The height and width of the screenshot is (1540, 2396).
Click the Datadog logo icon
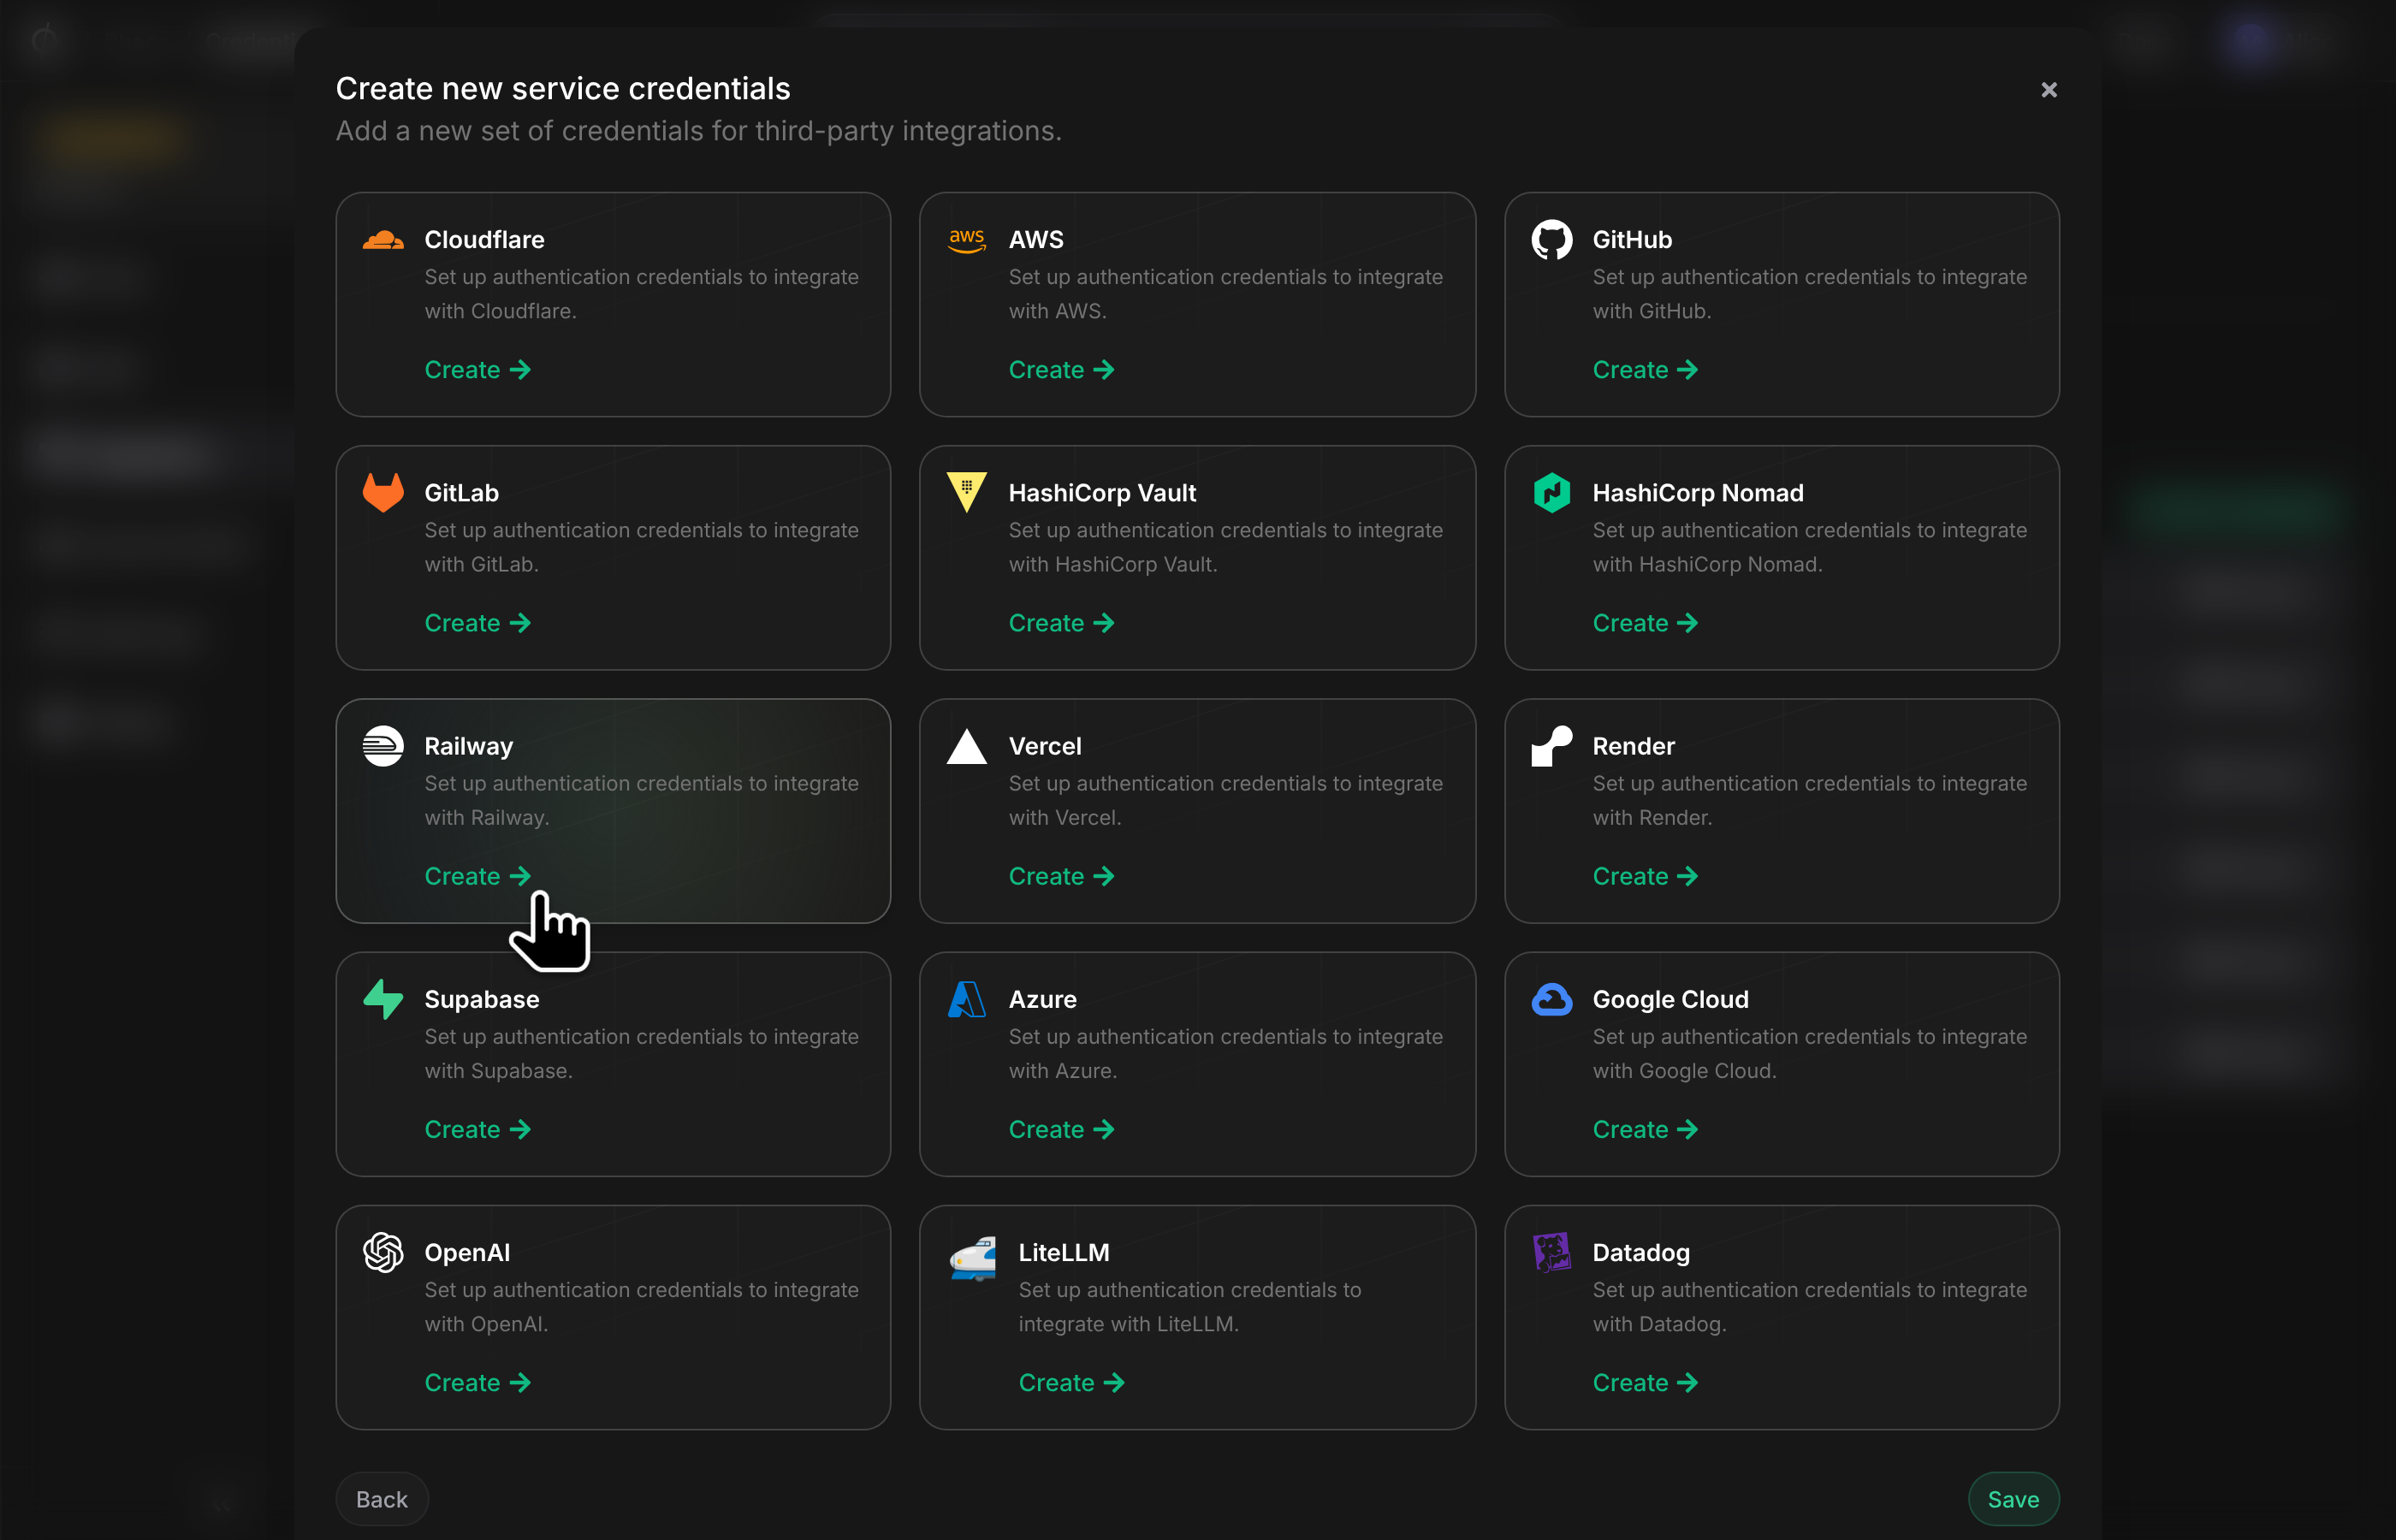(x=1552, y=1252)
